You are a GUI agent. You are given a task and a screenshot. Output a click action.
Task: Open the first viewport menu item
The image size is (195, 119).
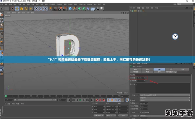(x=9, y=13)
